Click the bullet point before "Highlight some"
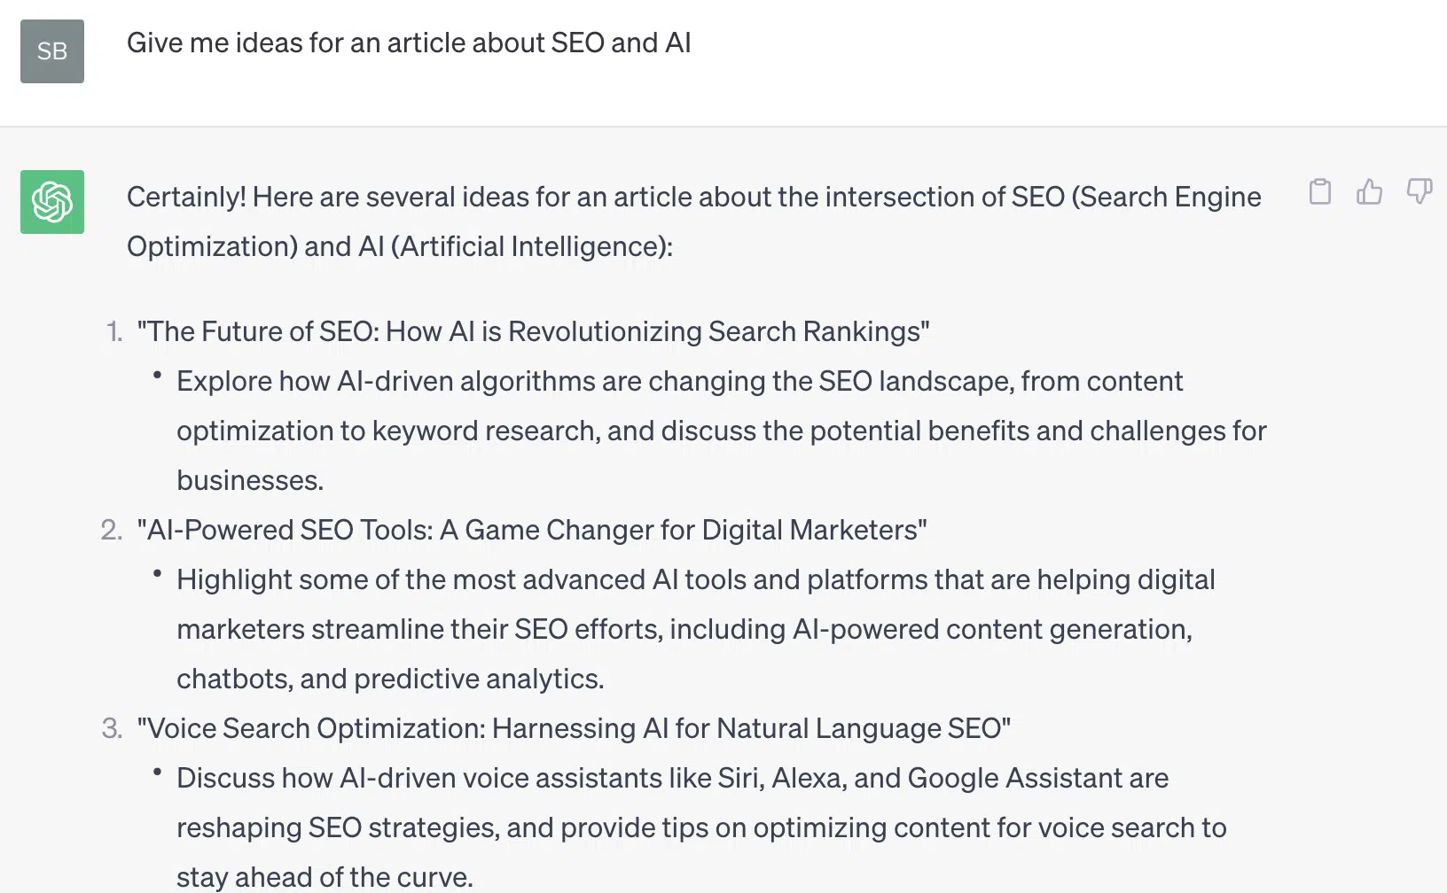The image size is (1447, 893). point(157,574)
